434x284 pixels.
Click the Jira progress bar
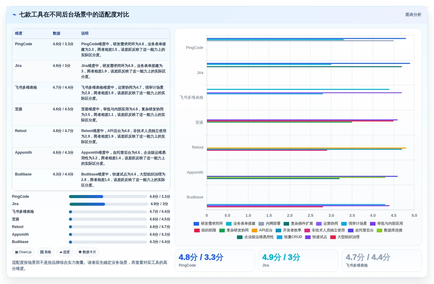click(x=109, y=204)
